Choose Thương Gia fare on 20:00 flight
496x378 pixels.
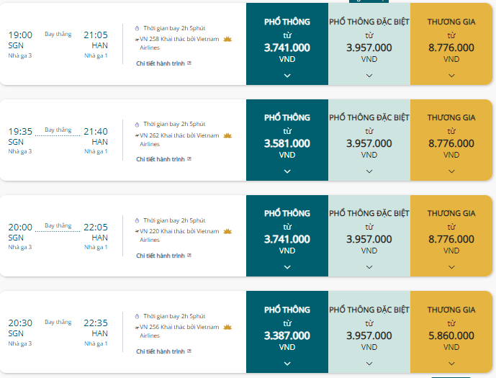[451, 236]
